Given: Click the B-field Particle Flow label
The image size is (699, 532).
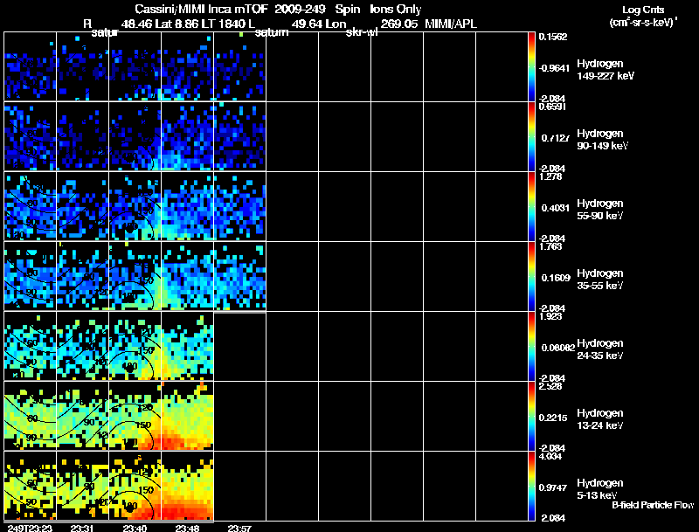Looking at the screenshot, I should pyautogui.click(x=652, y=505).
